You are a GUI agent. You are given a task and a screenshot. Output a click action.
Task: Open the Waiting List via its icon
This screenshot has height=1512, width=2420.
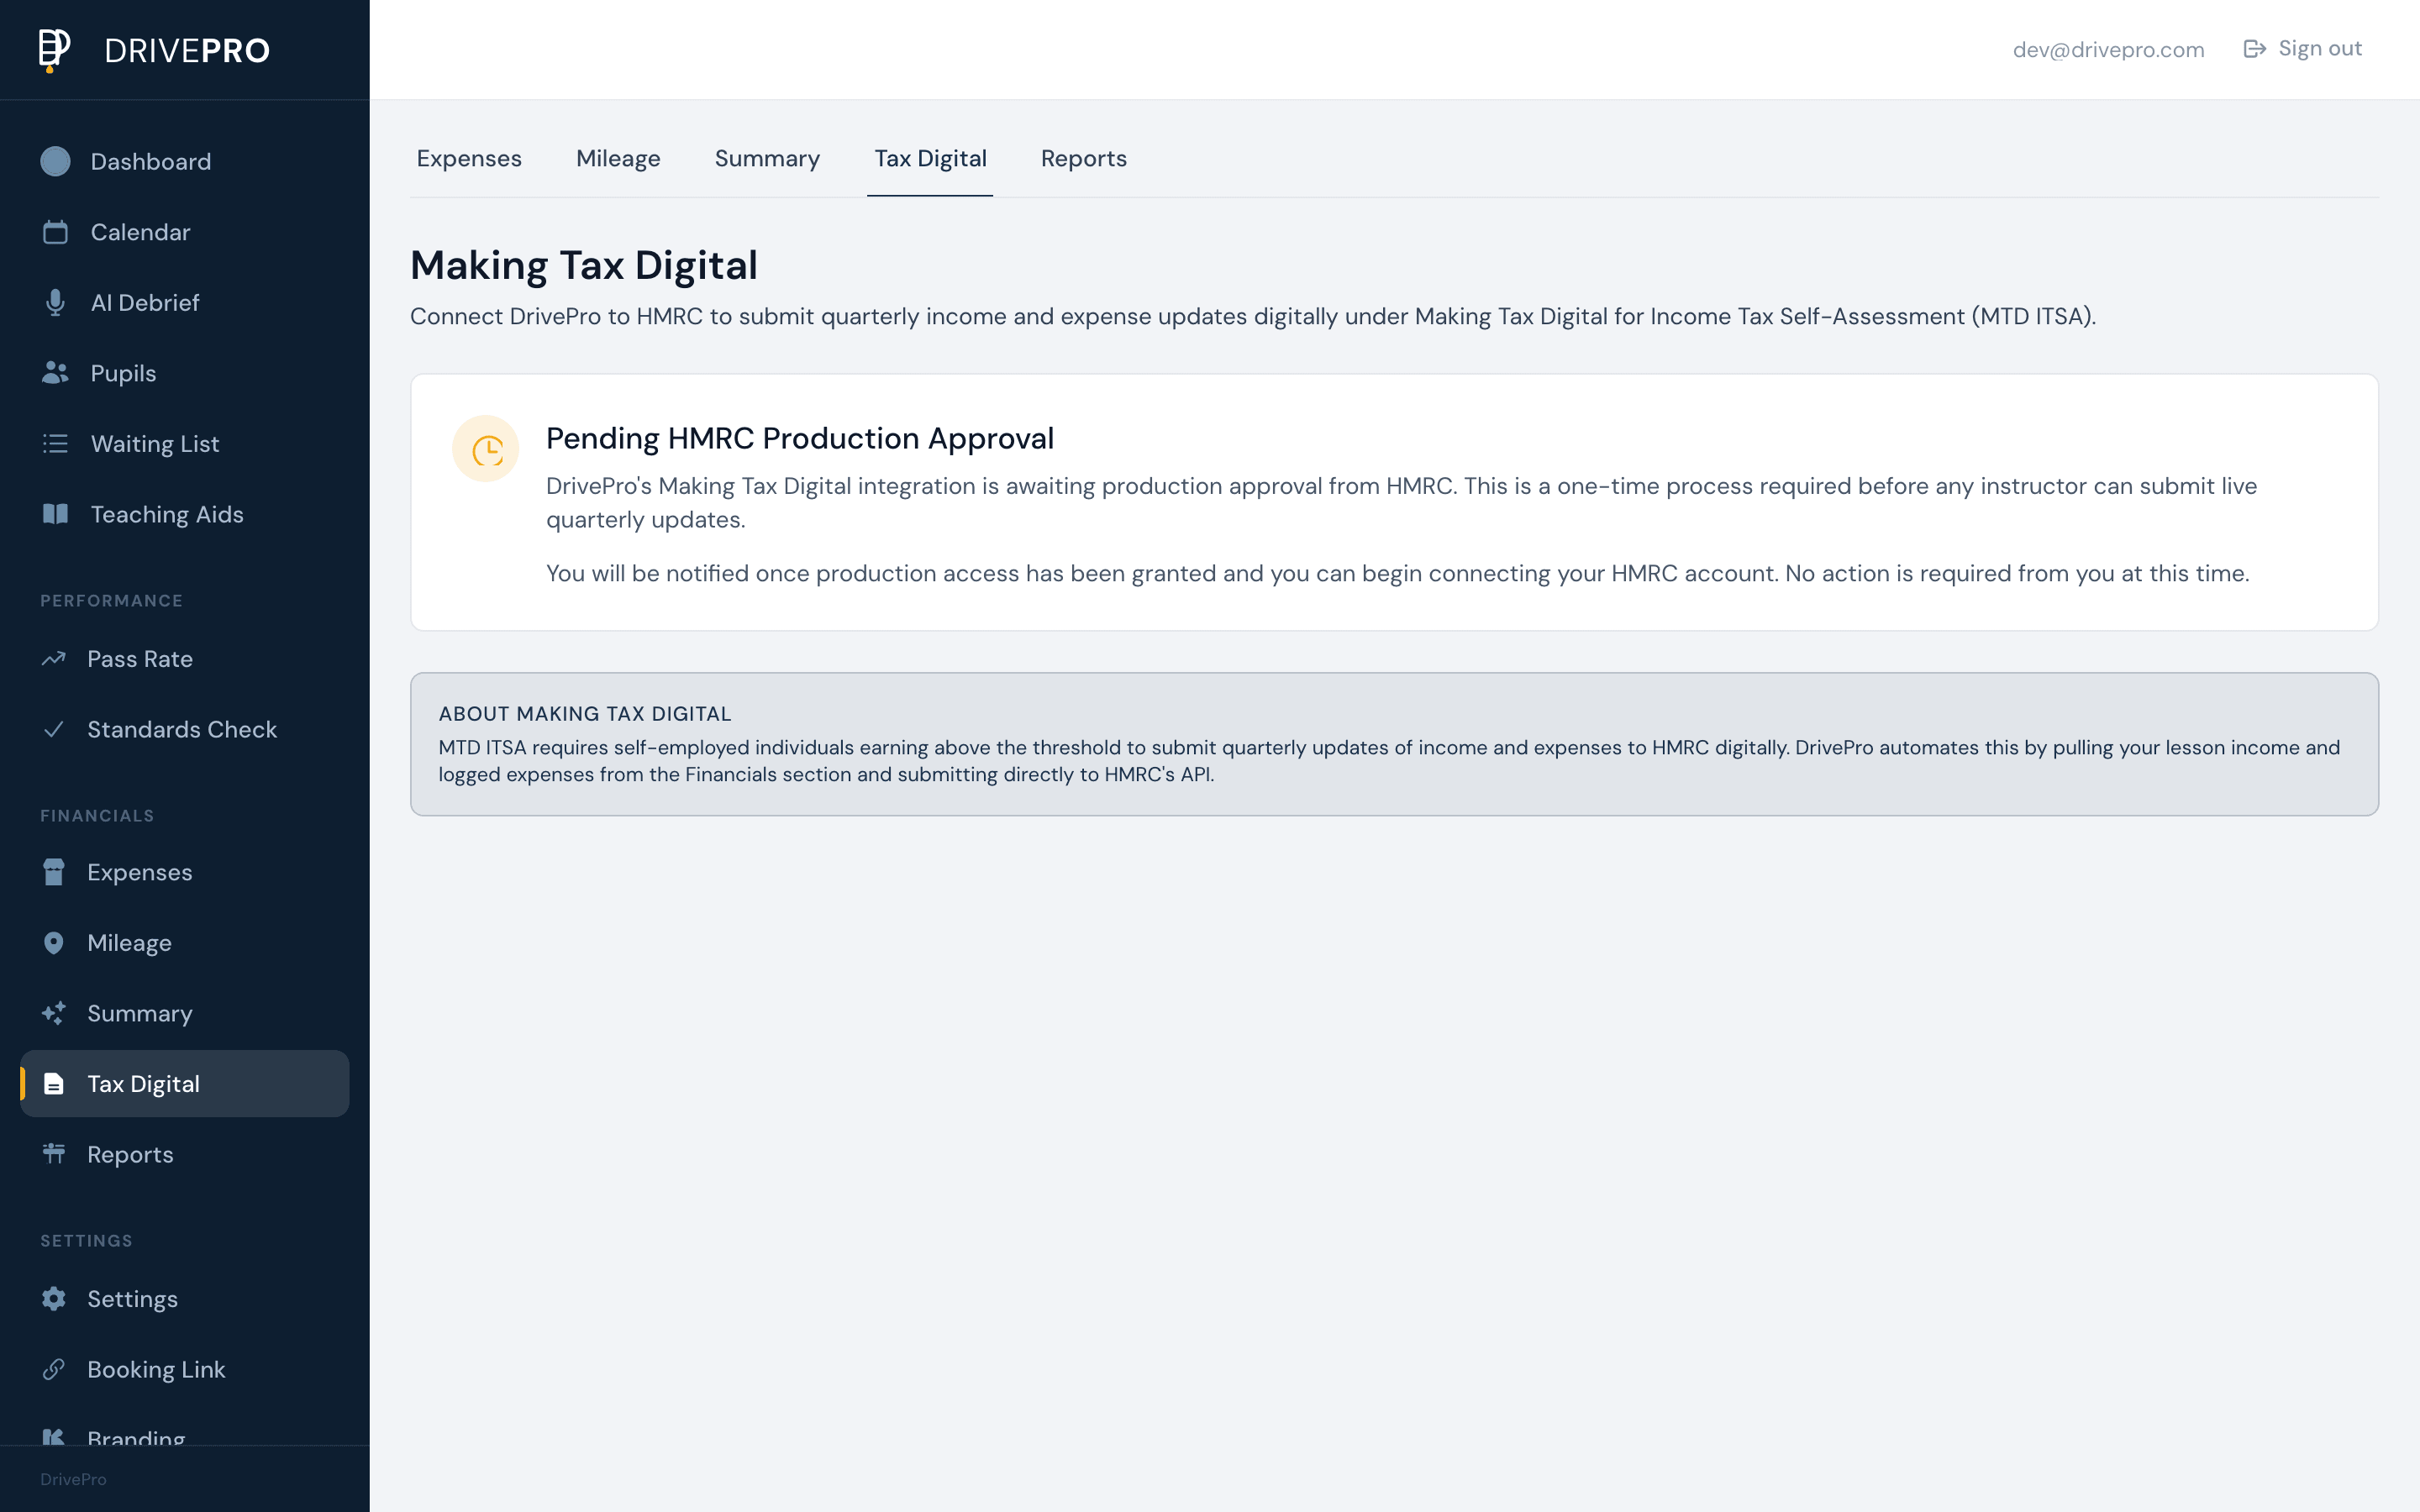[x=56, y=443]
